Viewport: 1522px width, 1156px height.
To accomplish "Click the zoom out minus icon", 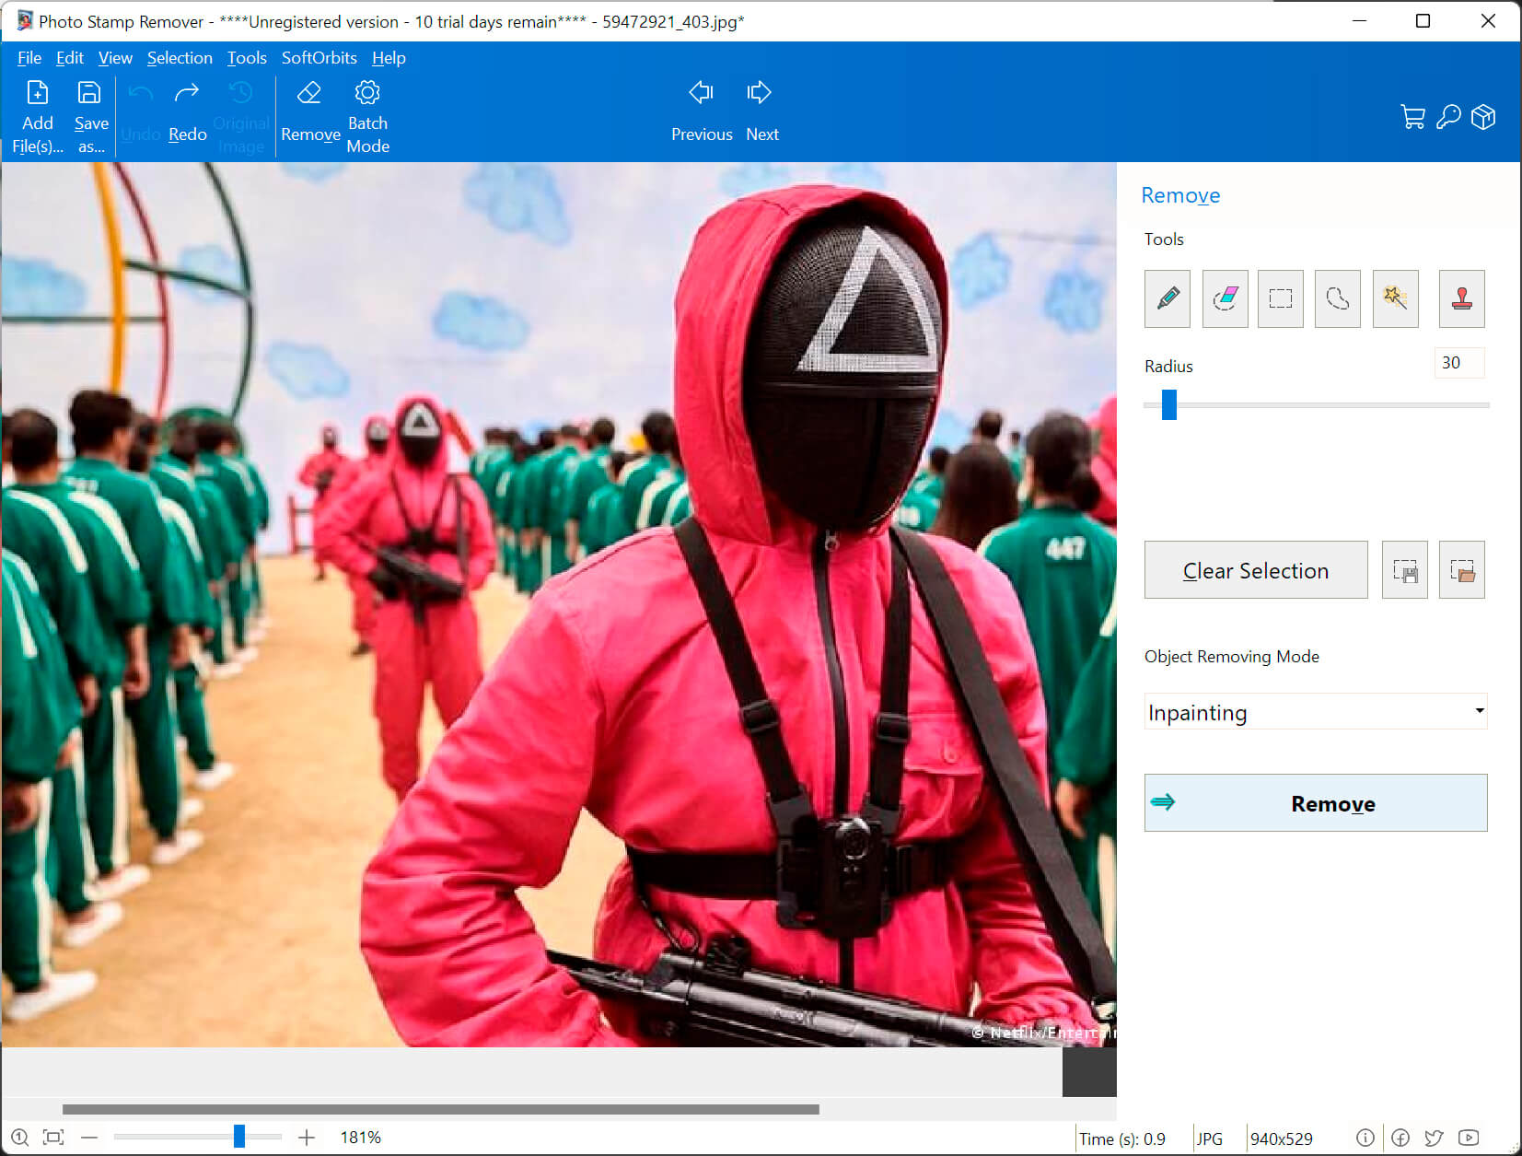I will tap(89, 1138).
